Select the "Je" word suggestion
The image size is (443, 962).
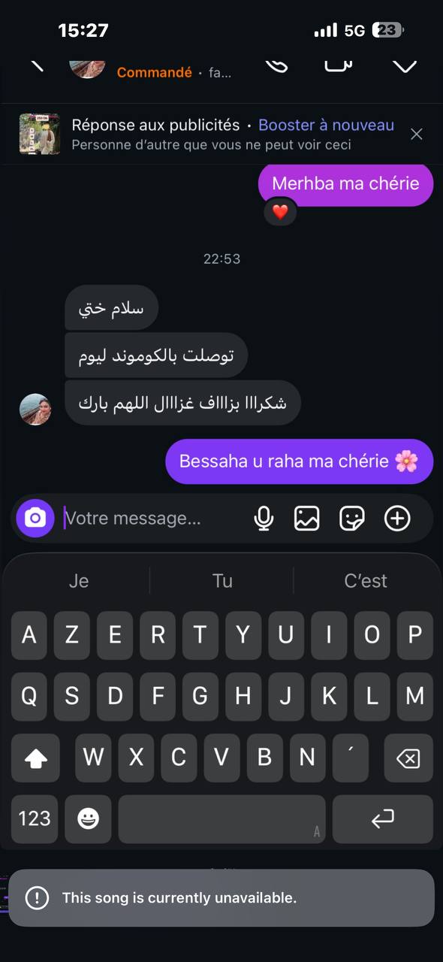79,580
